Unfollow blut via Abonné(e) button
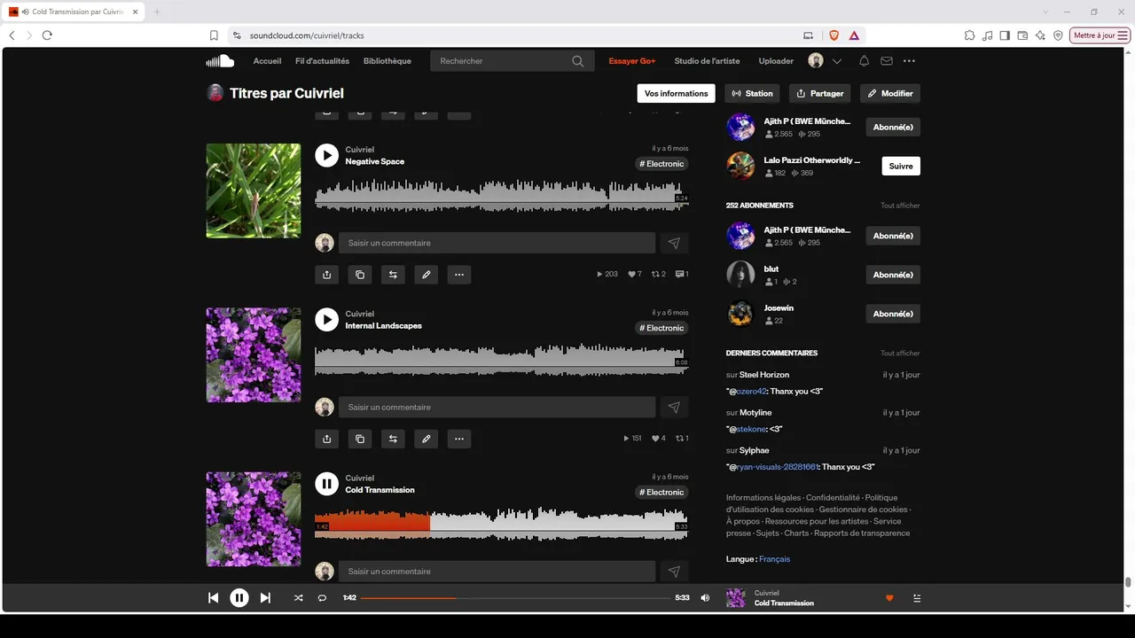1135x638 pixels. [893, 275]
